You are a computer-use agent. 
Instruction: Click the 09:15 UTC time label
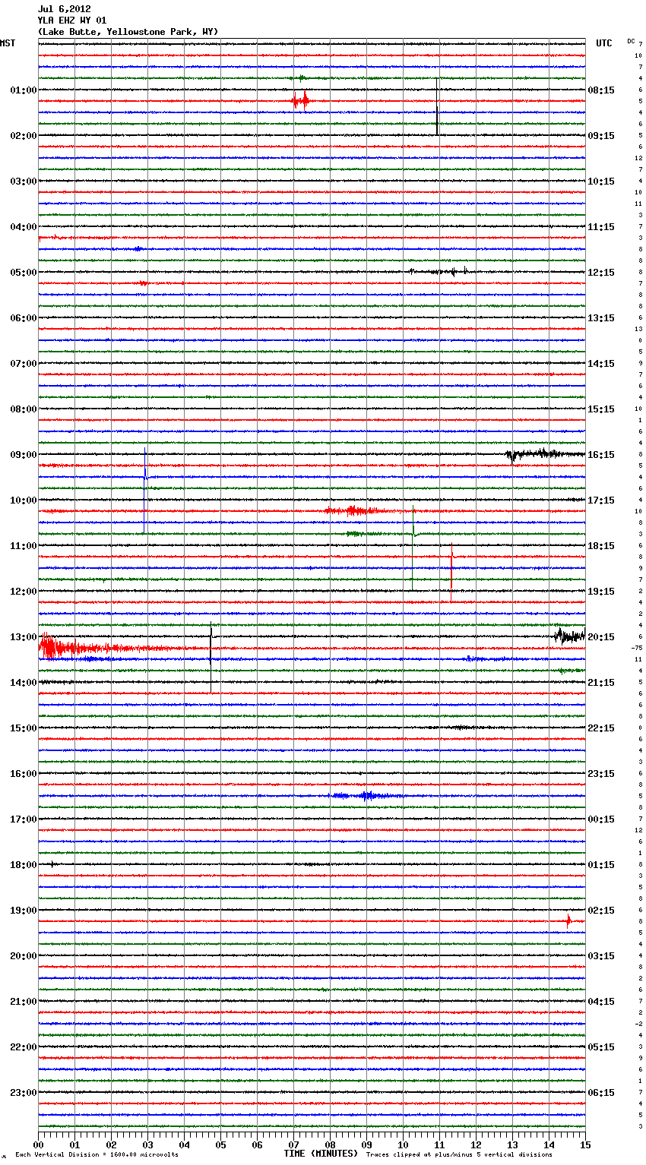tap(601, 136)
